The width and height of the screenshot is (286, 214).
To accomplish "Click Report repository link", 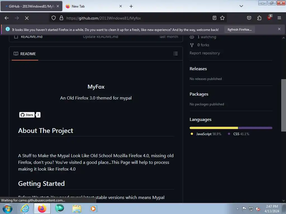I will click(205, 53).
